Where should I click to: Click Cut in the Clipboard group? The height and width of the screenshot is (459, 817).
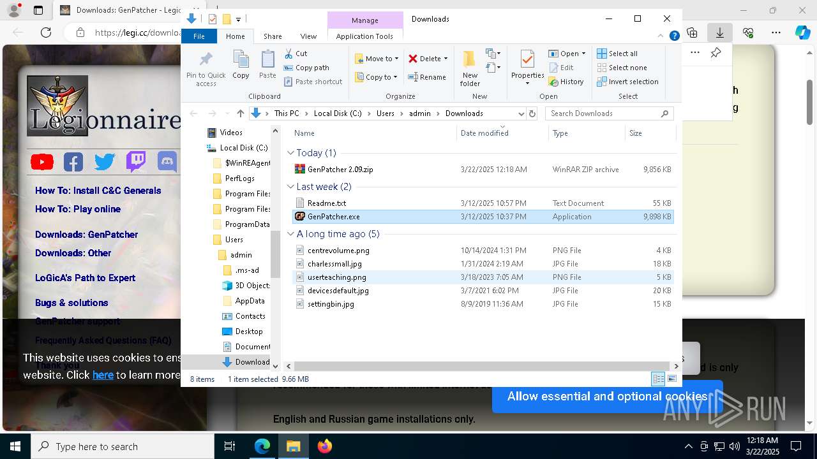296,54
